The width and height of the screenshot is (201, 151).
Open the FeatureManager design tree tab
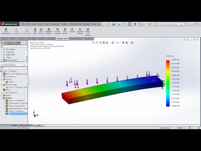(x=2, y=43)
